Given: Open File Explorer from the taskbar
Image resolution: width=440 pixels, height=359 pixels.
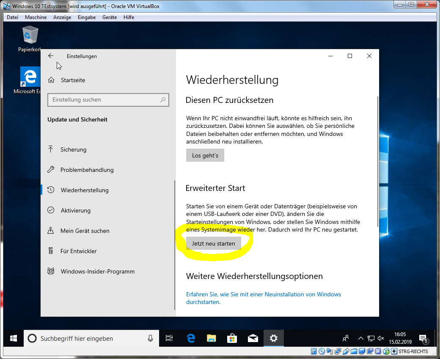Looking at the screenshot, I should (212, 338).
